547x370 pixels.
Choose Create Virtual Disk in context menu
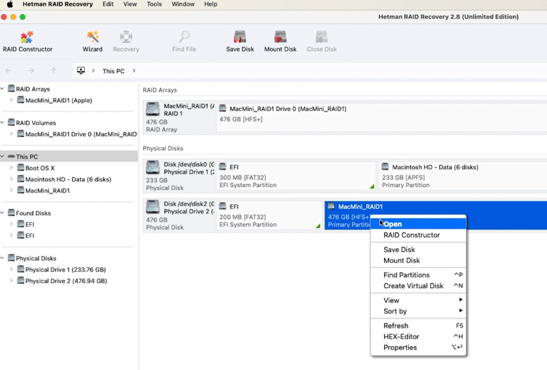[x=418, y=286]
